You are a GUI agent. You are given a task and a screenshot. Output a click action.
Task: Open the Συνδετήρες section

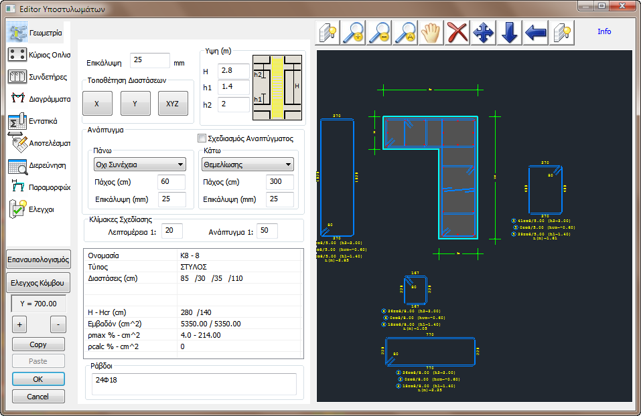(39, 77)
